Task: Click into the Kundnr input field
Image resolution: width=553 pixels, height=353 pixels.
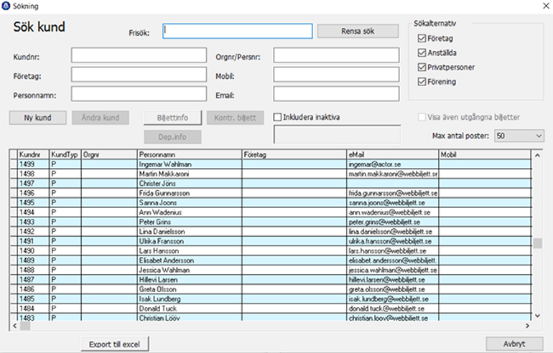Action: tap(139, 55)
